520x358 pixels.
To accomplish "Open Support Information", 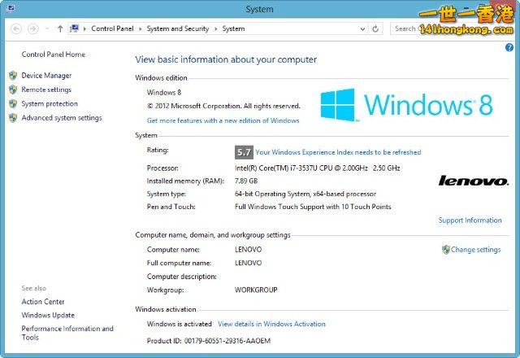I will pos(470,220).
